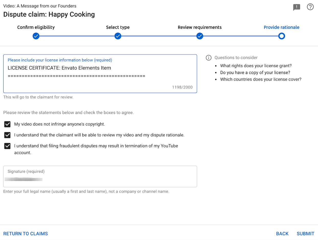Select the Provide rationale step label
Viewport: 318px width, 240px height.
click(281, 27)
